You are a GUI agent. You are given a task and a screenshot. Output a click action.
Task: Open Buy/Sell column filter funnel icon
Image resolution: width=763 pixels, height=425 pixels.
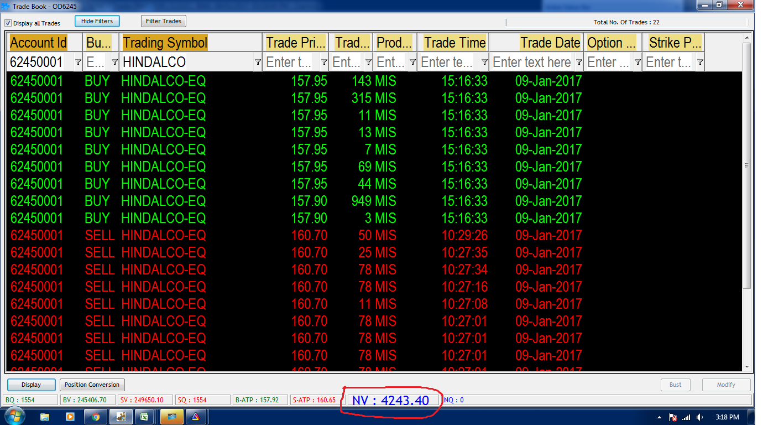[114, 62]
